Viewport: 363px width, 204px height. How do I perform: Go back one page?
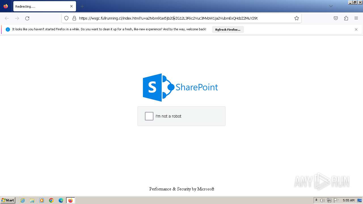click(7, 18)
